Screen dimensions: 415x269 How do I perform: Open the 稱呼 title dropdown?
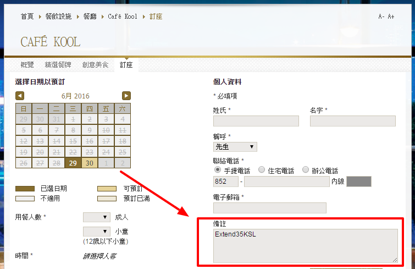tap(235, 147)
